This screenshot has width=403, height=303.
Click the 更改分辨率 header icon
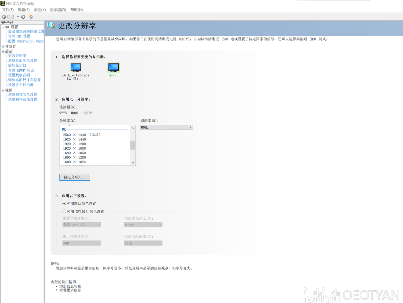point(51,25)
